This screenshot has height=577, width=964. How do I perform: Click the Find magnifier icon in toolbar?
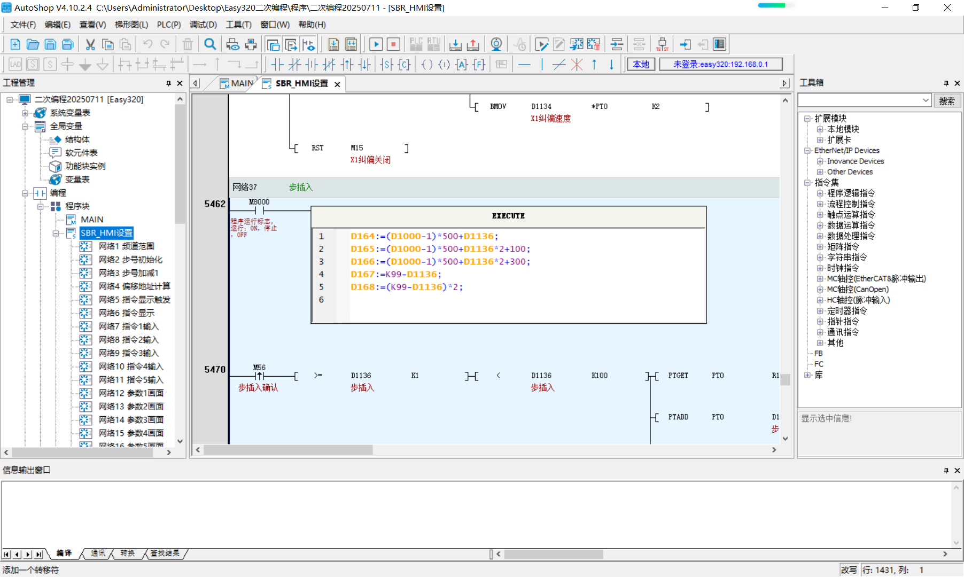pyautogui.click(x=211, y=44)
